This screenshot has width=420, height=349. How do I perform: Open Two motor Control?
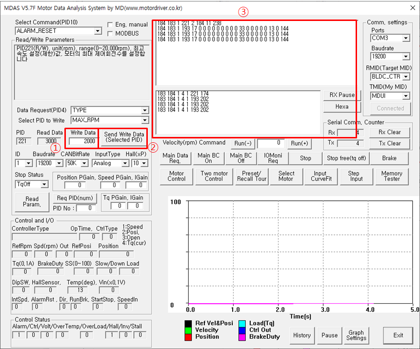[214, 176]
